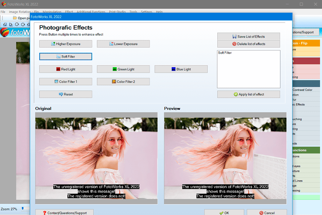
Task: Apply Color Filter 1
Action: point(66,82)
